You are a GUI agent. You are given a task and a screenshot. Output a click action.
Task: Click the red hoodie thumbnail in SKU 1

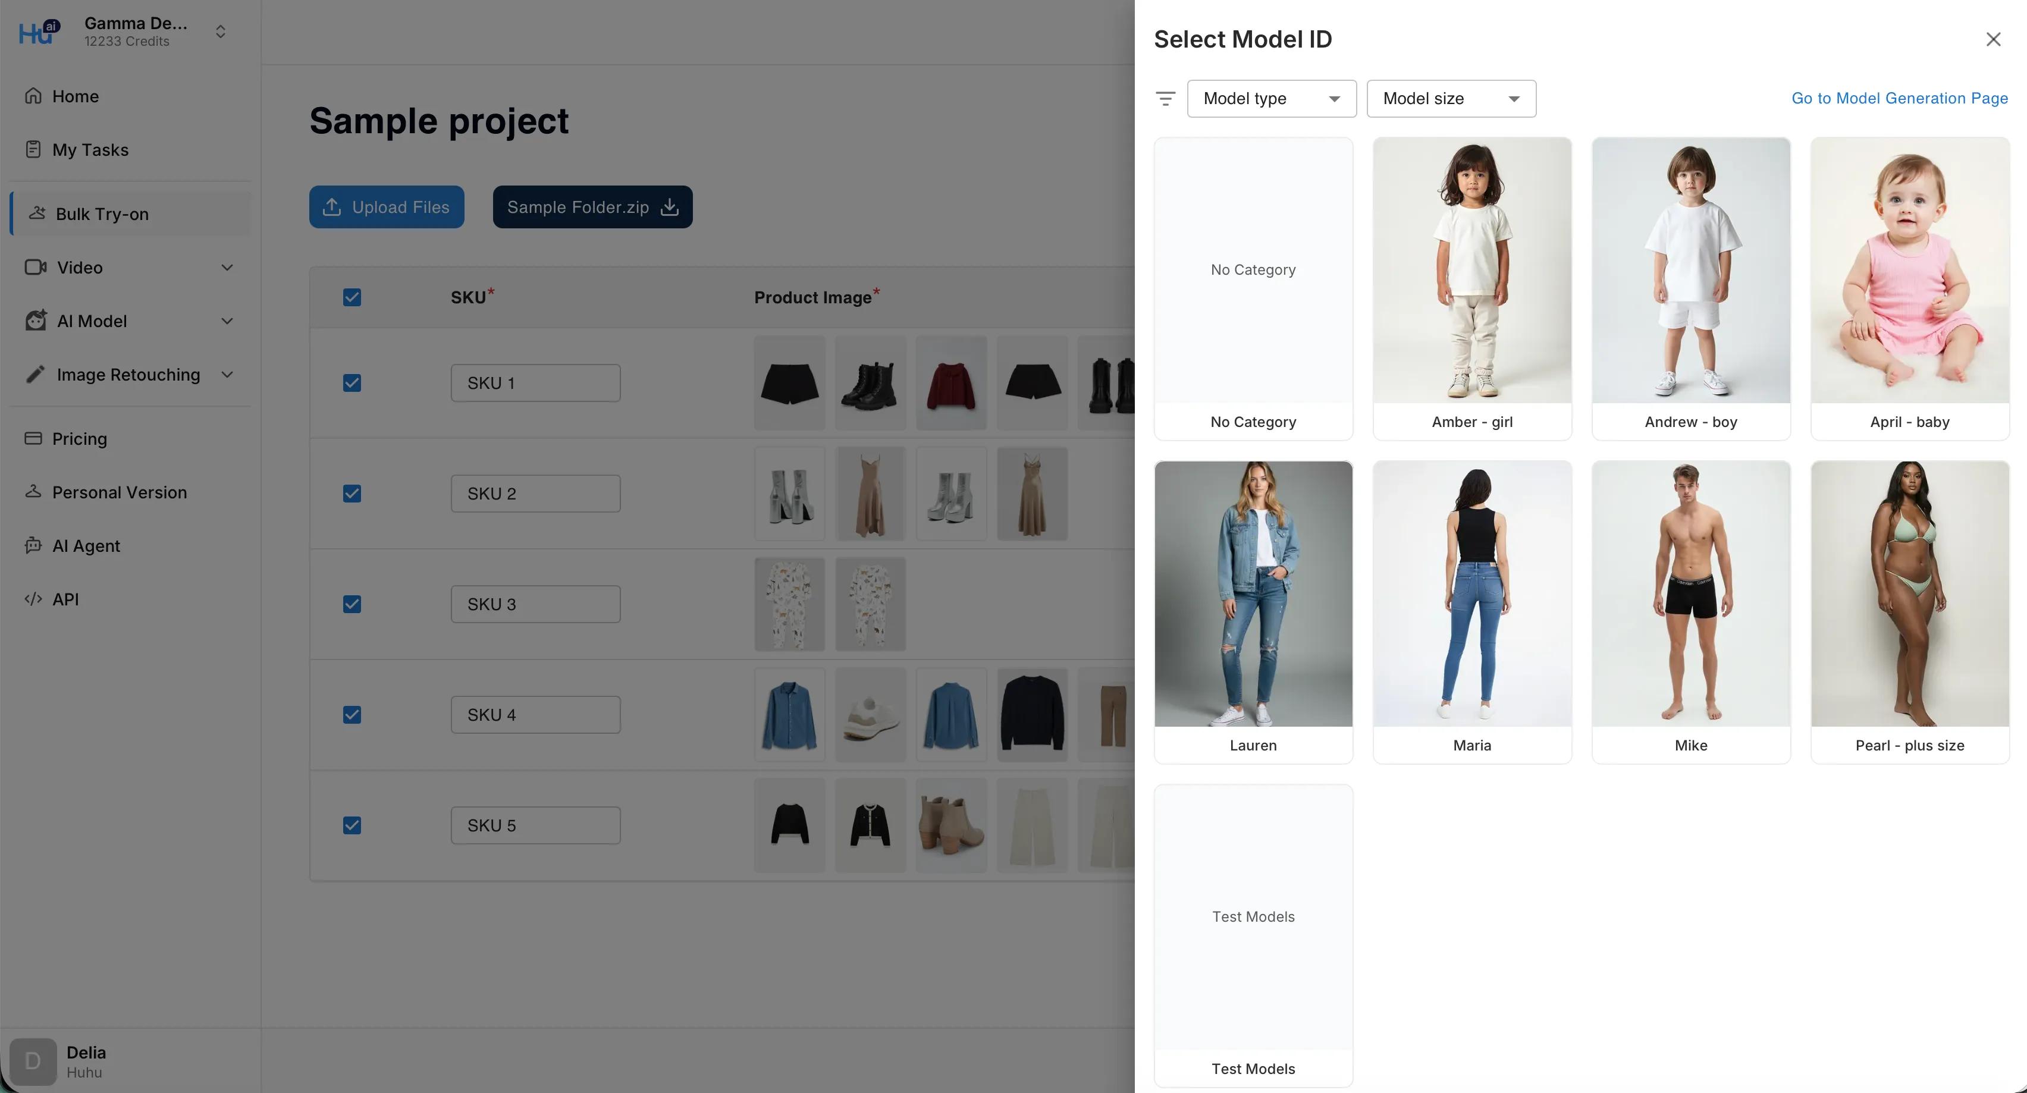[950, 383]
